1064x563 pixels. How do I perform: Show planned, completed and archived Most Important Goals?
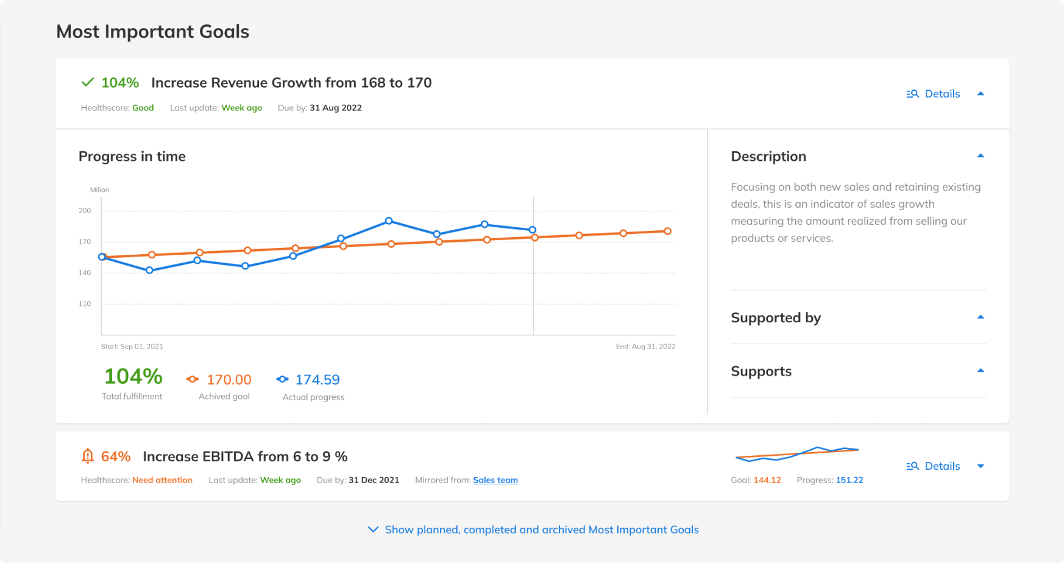click(x=542, y=529)
